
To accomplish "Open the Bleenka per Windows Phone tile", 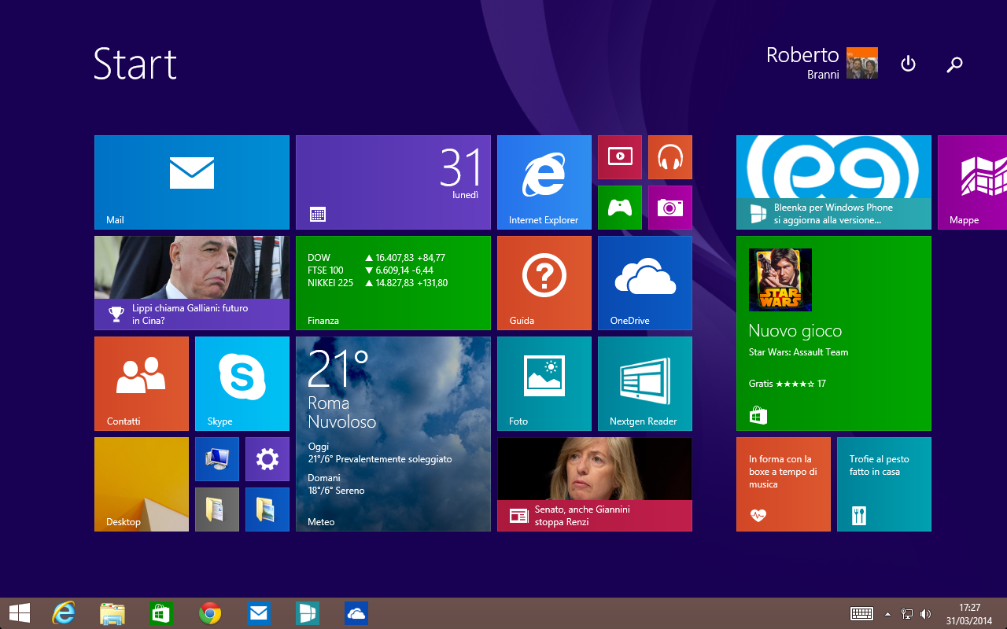I will pyautogui.click(x=834, y=182).
